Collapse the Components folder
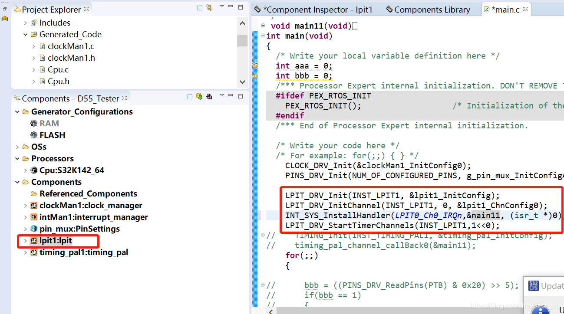 pyautogui.click(x=17, y=182)
